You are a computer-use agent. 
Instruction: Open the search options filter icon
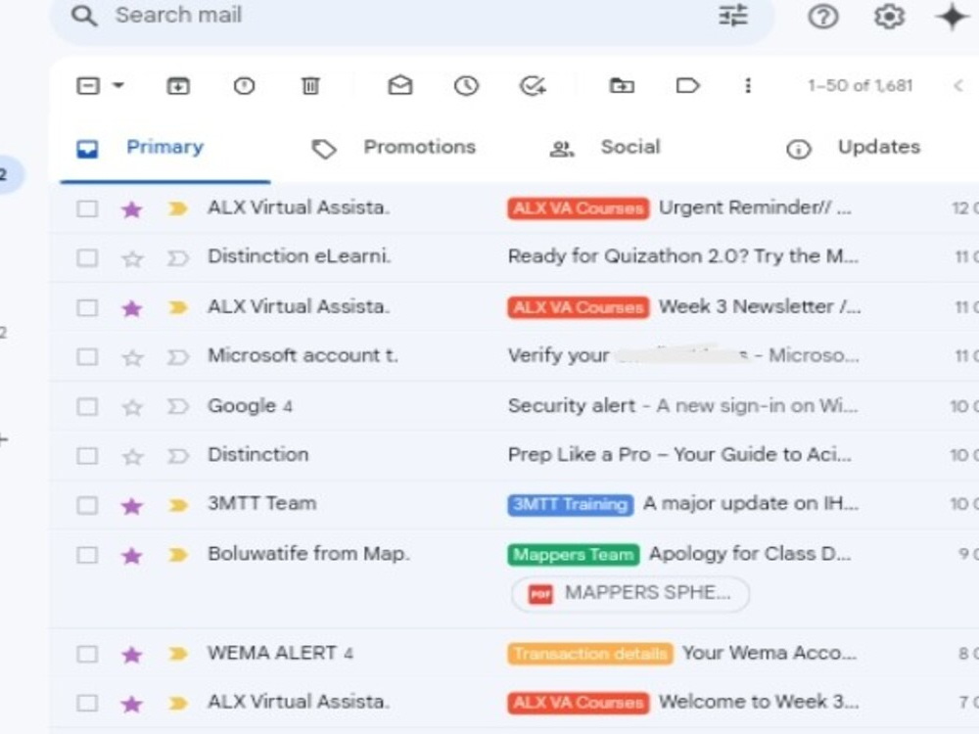[x=733, y=16]
